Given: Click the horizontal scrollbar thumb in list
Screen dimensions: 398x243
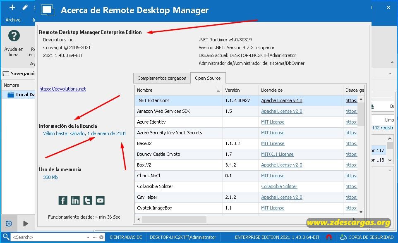Looking at the screenshot, I should [x=174, y=219].
